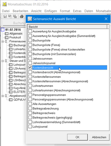Collapse the Steuer und S... tree node
The width and height of the screenshot is (111, 146).
(3, 61)
